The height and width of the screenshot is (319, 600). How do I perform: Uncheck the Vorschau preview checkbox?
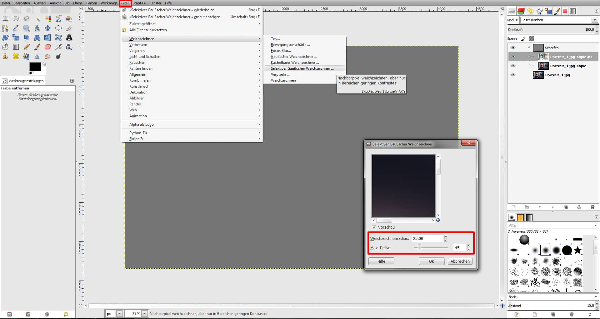[x=374, y=227]
